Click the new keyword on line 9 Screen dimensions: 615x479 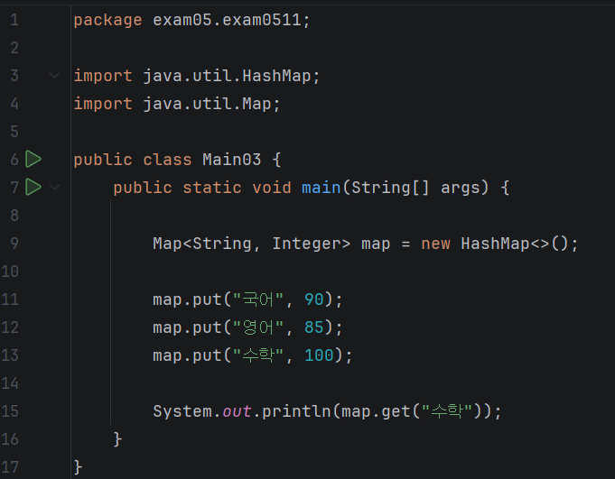pyautogui.click(x=436, y=244)
